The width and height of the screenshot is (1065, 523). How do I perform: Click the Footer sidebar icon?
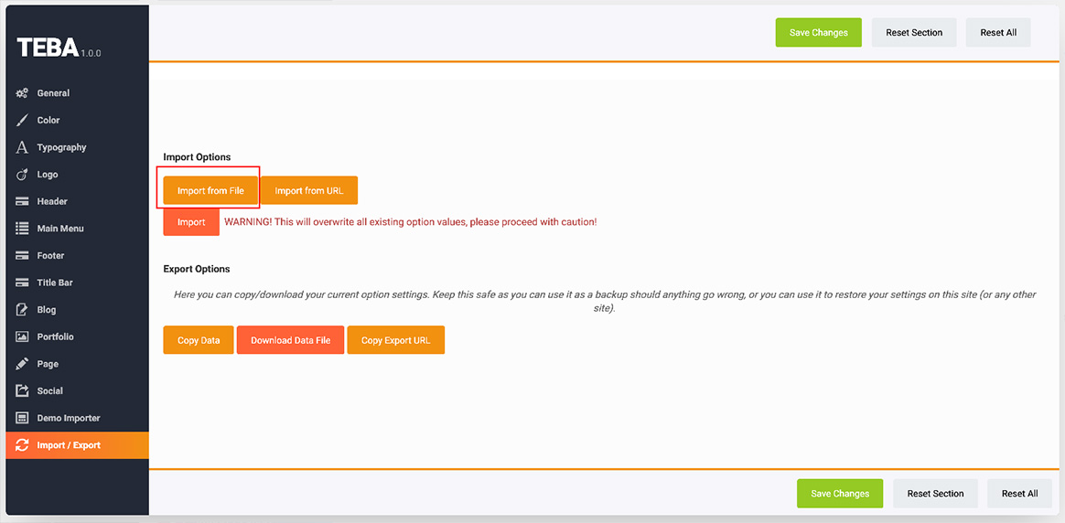22,256
